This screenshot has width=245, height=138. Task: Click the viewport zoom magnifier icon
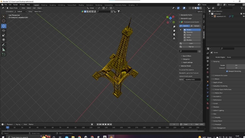174,27
